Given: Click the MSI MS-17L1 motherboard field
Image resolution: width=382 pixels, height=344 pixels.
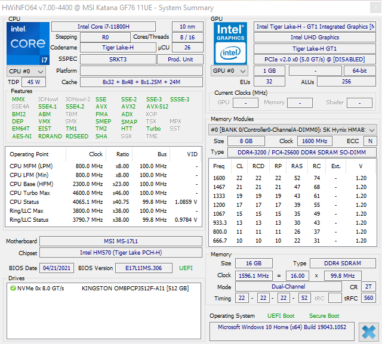Looking at the screenshot, I should click(x=121, y=241).
